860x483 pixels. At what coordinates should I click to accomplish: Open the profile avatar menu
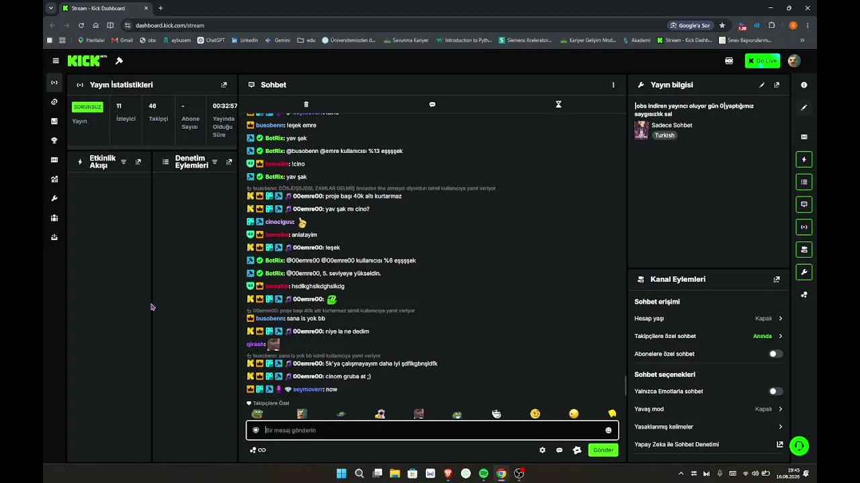click(x=793, y=61)
